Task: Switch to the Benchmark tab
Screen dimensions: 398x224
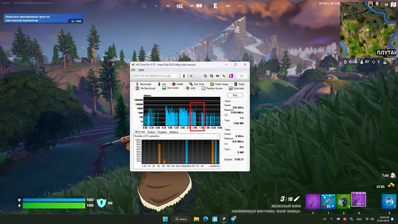Action: tap(143, 84)
